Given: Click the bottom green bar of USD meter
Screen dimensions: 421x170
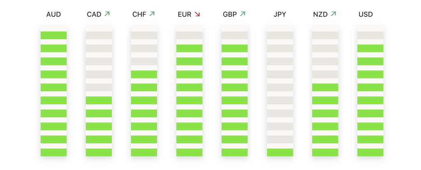Looking at the screenshot, I should (x=370, y=153).
